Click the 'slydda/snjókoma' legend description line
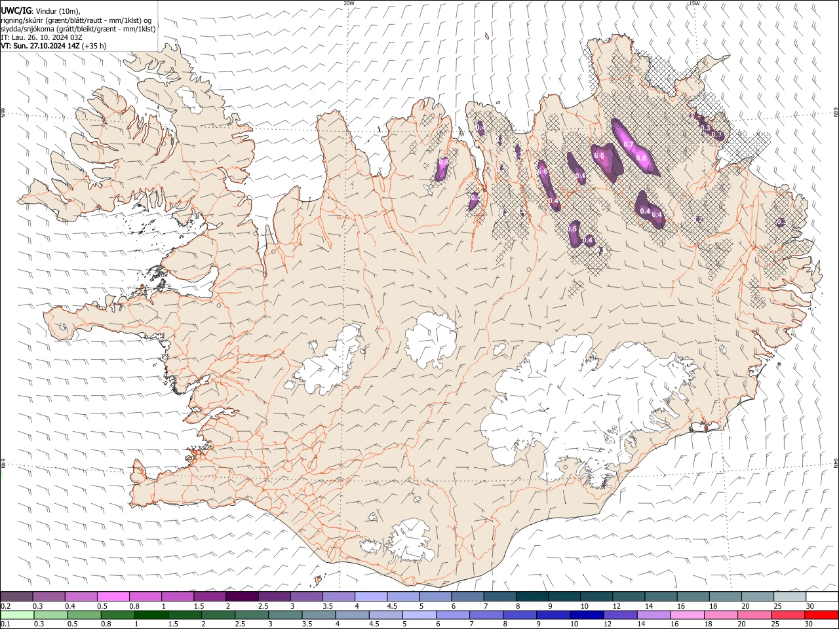 click(x=78, y=29)
